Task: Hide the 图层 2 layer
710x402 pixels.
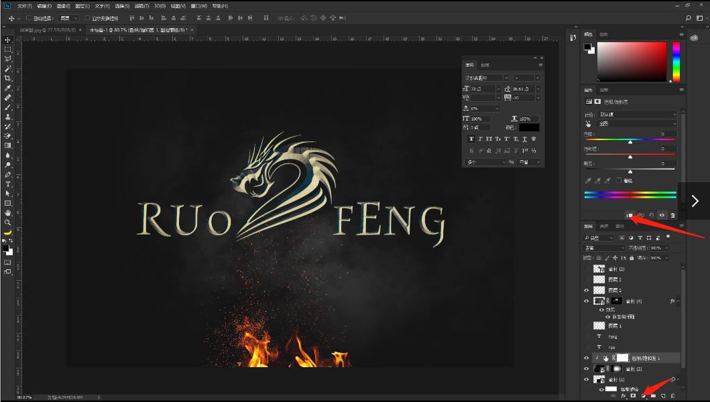Action: pyautogui.click(x=587, y=290)
